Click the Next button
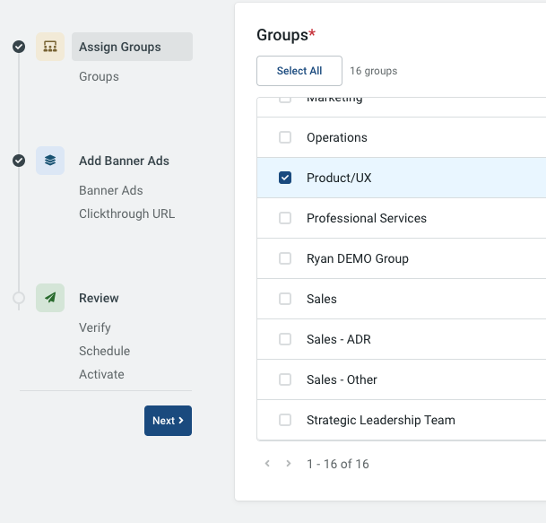This screenshot has width=546, height=523. (x=168, y=421)
